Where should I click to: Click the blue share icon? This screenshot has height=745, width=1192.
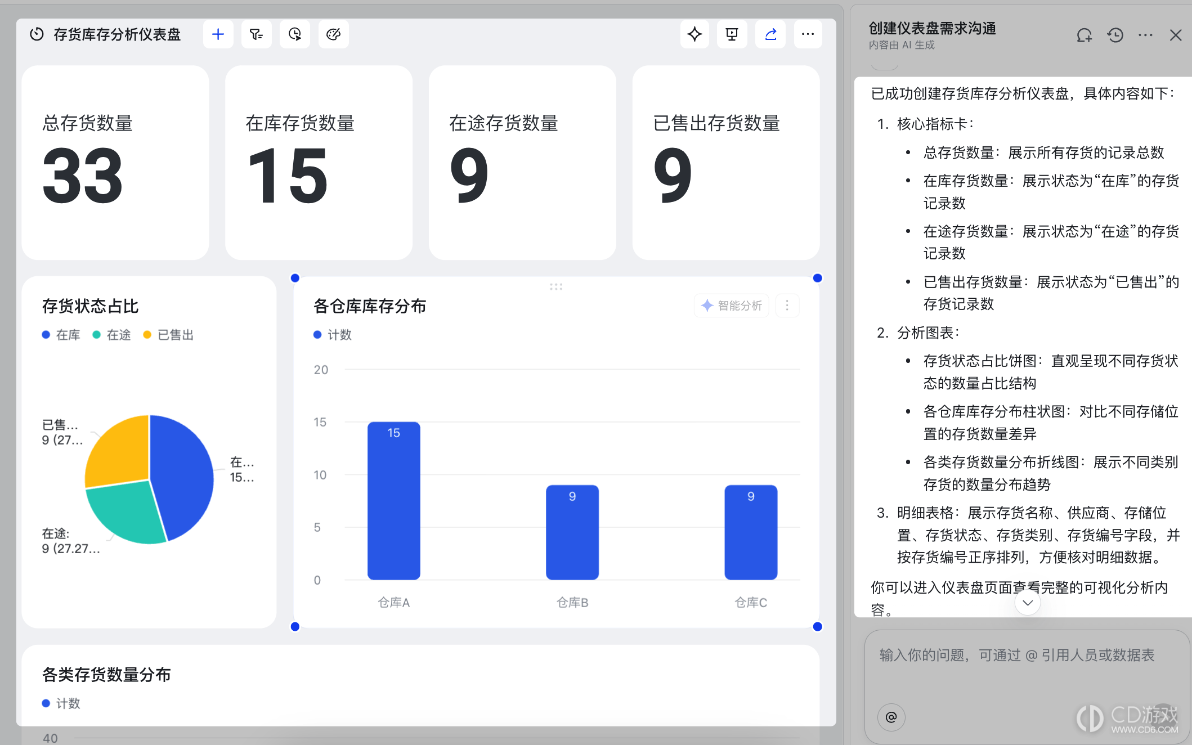tap(770, 34)
